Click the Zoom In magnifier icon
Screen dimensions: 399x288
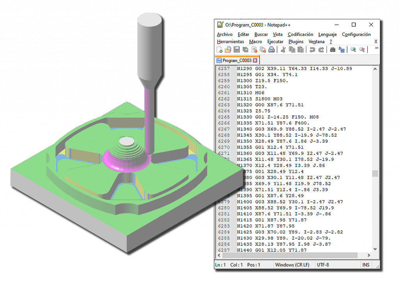353,49
